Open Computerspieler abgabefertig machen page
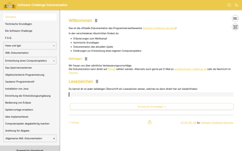This screenshot has width=242, height=151. [x=30, y=124]
